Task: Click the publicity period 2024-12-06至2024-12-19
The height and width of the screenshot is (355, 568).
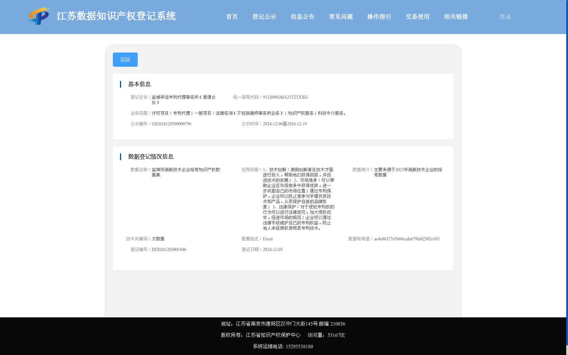Action: coord(285,124)
